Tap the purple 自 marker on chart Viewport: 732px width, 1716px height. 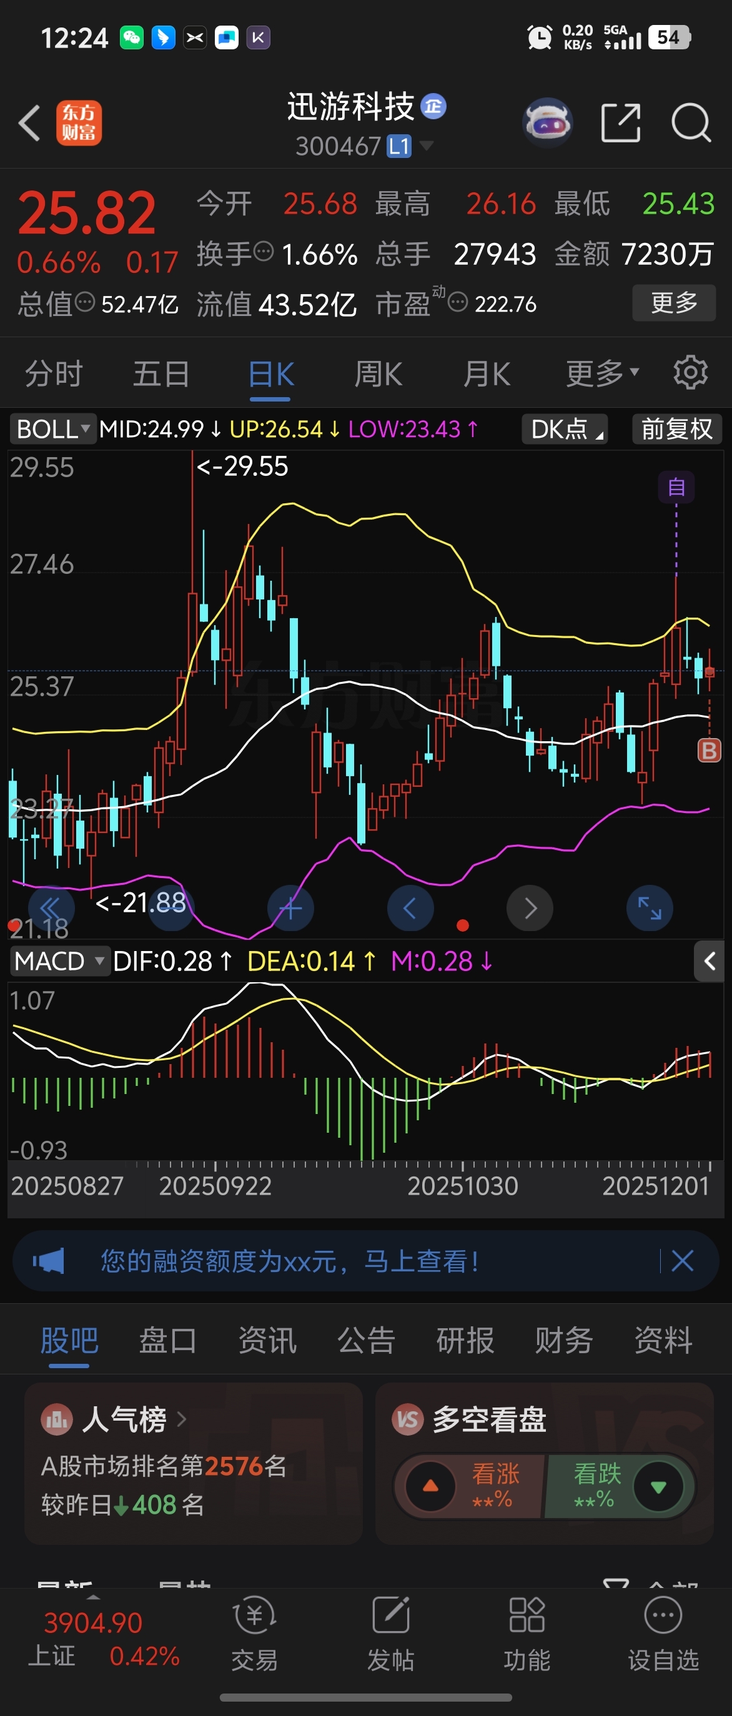pos(676,487)
